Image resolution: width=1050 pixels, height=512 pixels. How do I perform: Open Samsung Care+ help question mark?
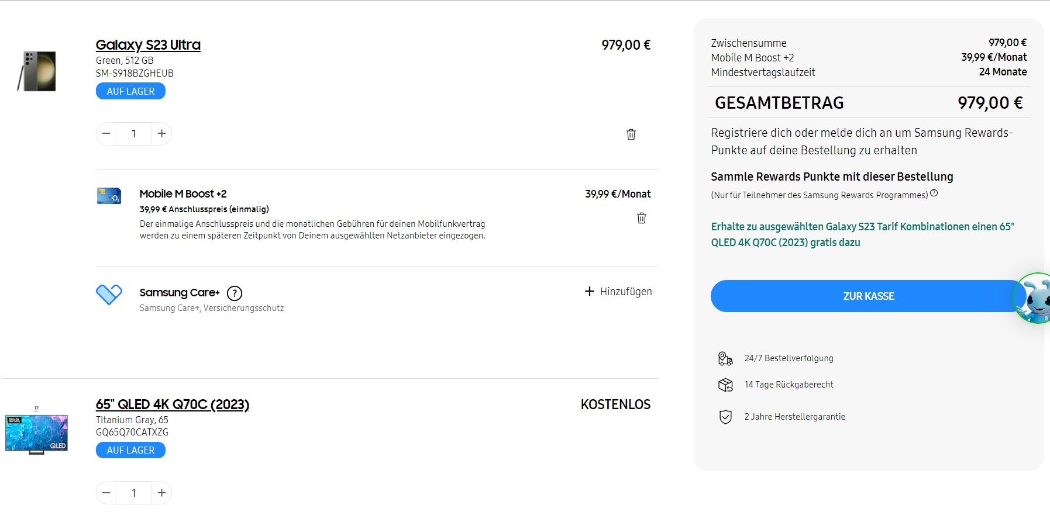click(235, 293)
